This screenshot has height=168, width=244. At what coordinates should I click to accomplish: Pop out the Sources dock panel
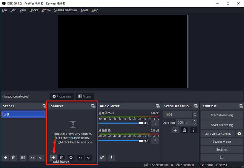tap(93, 106)
